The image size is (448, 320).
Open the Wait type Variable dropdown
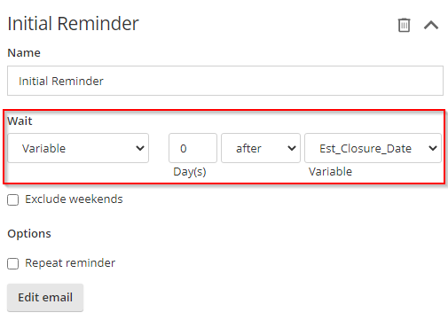pos(78,148)
